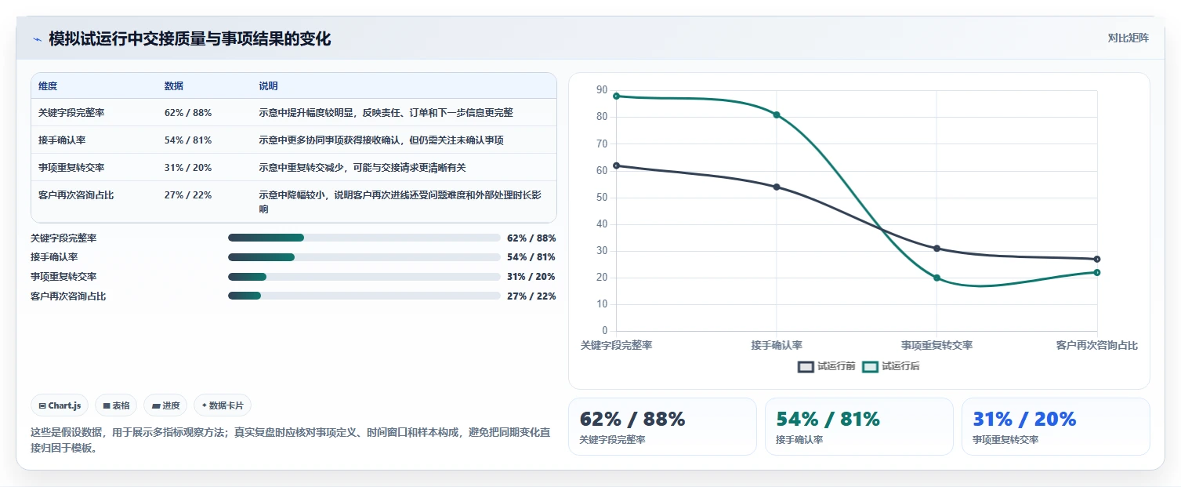Click the footer note about 假设数据
1181x487 pixels.
[x=290, y=440]
